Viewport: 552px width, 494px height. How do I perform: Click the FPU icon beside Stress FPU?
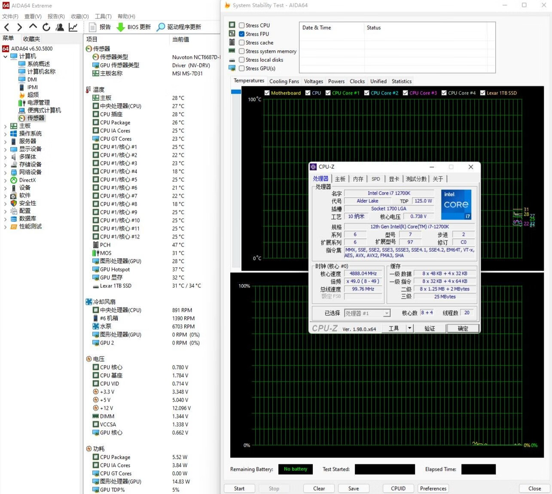232,34
